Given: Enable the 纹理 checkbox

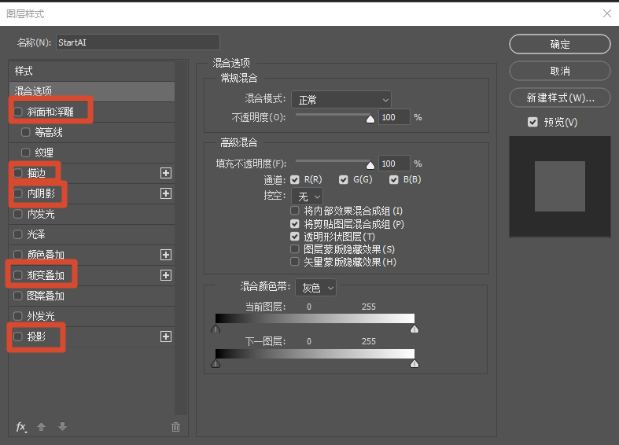Looking at the screenshot, I should (26, 153).
